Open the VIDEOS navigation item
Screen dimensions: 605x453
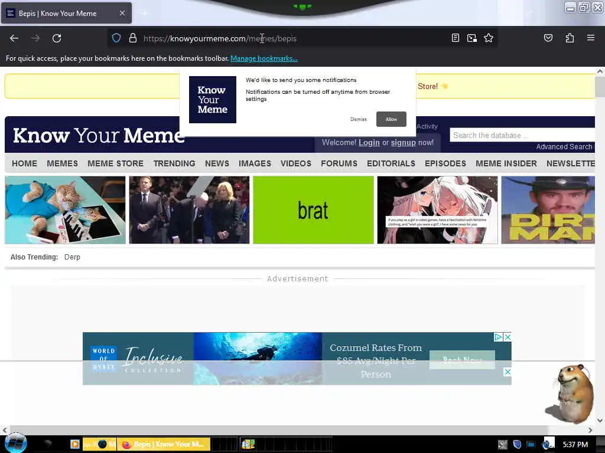(x=296, y=164)
